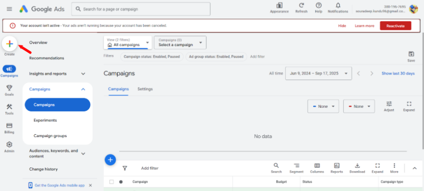Image resolution: width=424 pixels, height=191 pixels.
Task: Click Campaign status filter chip
Action: click(152, 57)
